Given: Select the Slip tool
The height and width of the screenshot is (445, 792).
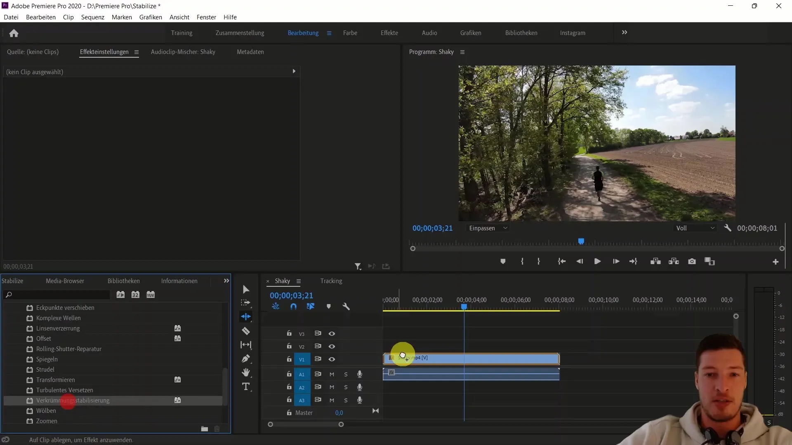Looking at the screenshot, I should coord(246,345).
